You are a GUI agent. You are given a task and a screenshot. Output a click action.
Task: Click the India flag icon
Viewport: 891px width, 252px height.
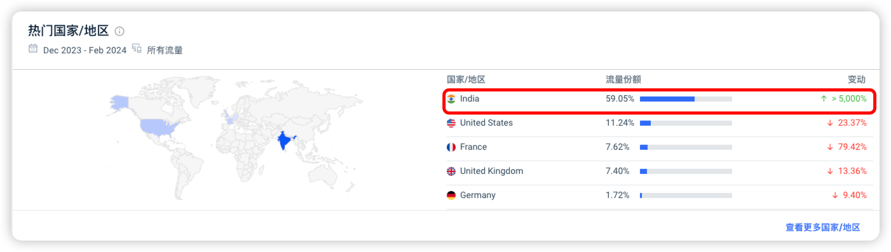[x=451, y=99]
